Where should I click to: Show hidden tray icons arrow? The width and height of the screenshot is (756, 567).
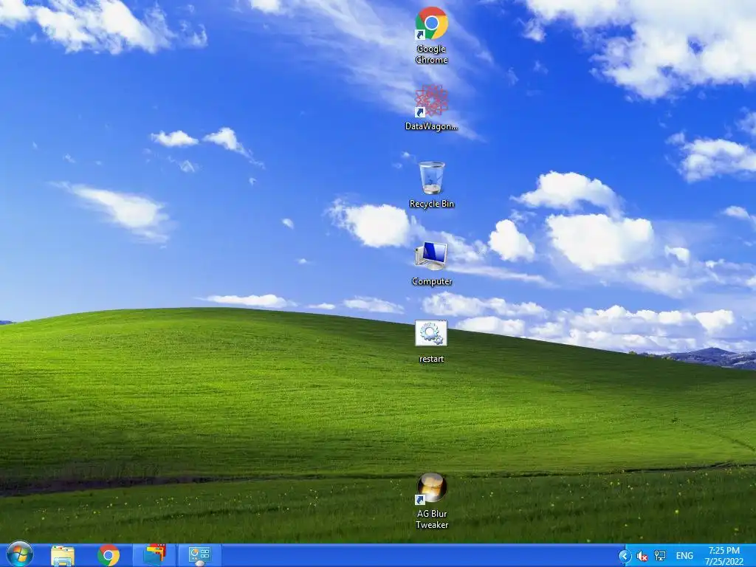[625, 557]
